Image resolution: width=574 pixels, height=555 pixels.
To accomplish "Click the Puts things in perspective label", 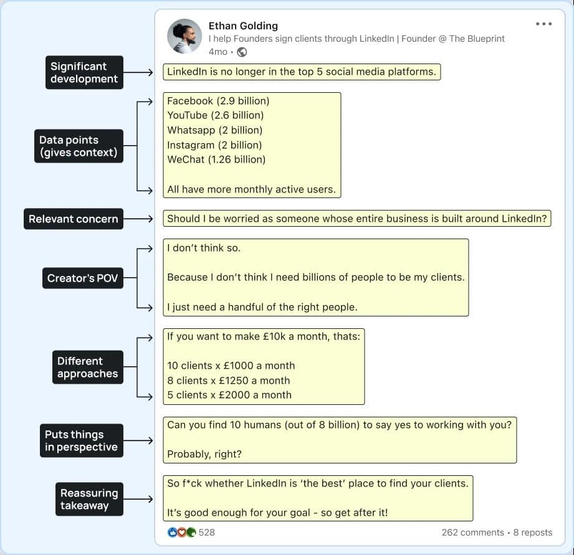I will [81, 440].
